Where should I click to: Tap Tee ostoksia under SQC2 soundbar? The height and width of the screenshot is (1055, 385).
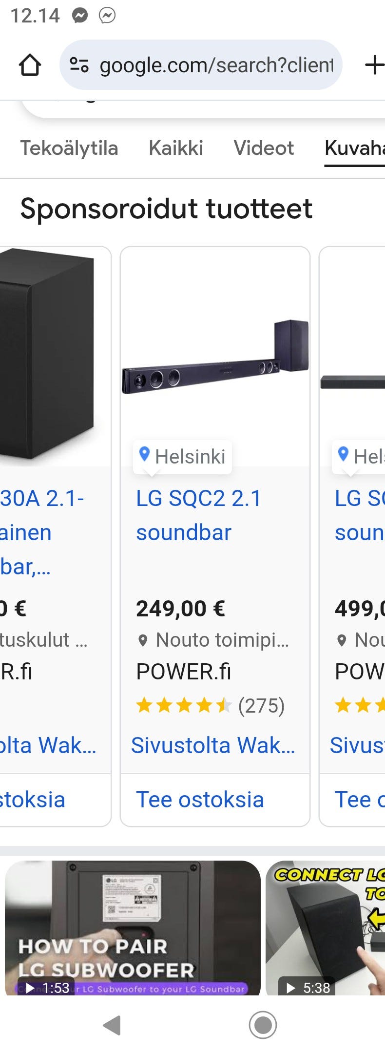point(200,800)
